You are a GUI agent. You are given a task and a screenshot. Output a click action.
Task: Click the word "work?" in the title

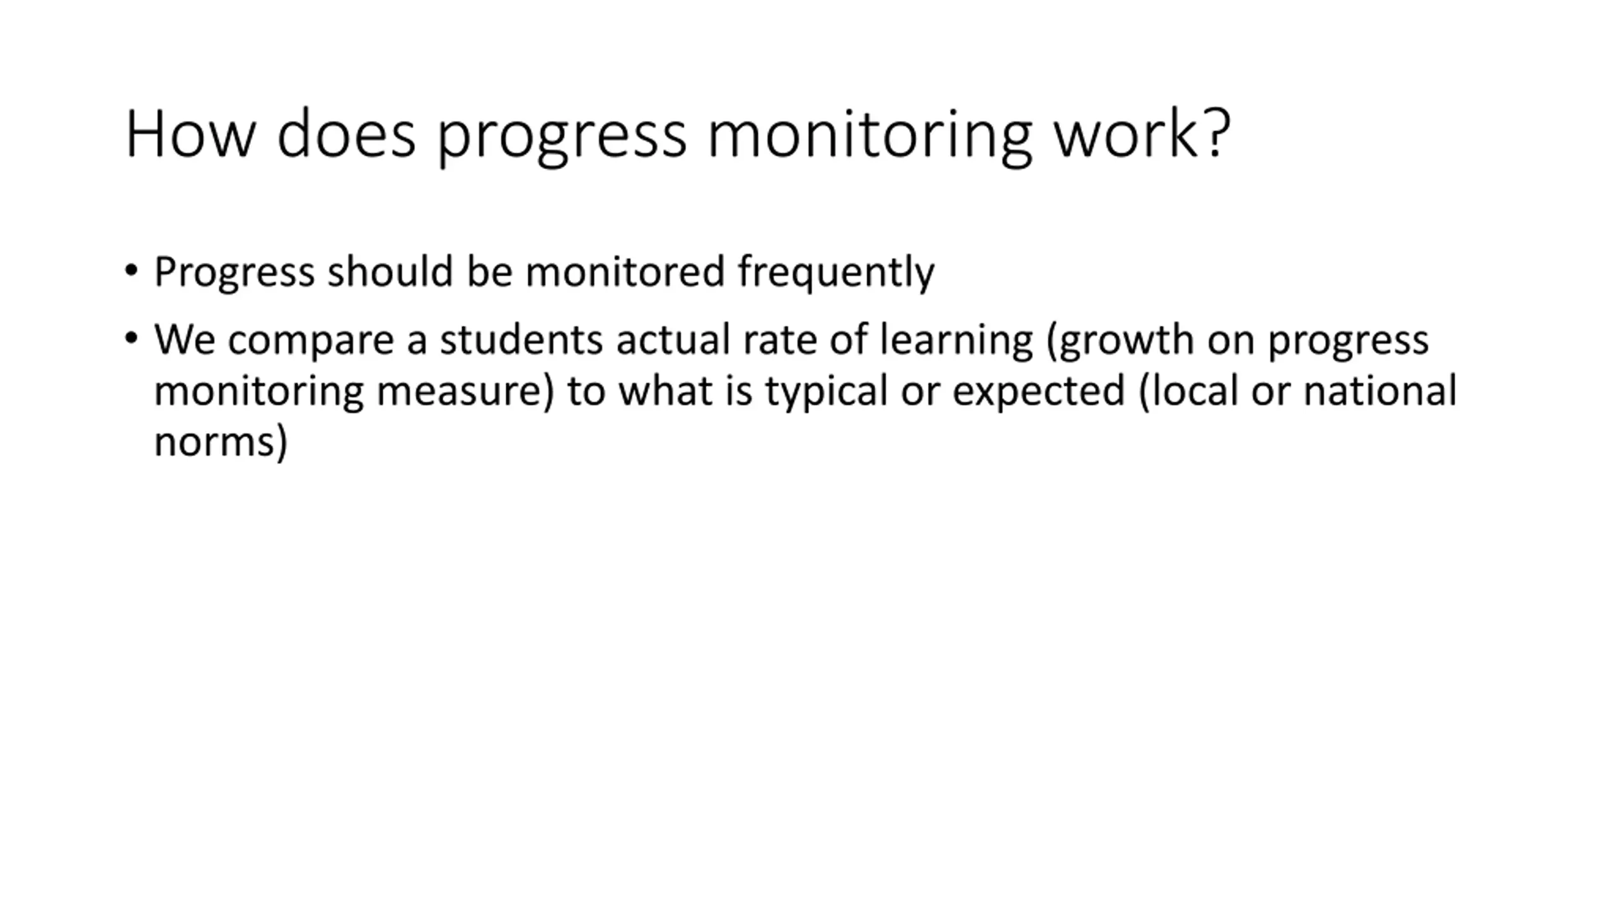pos(1142,135)
